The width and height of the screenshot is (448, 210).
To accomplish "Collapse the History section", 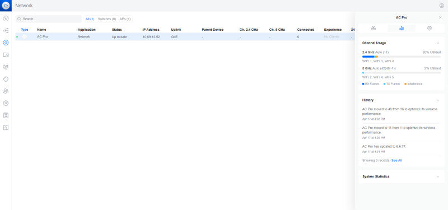I will (x=438, y=100).
